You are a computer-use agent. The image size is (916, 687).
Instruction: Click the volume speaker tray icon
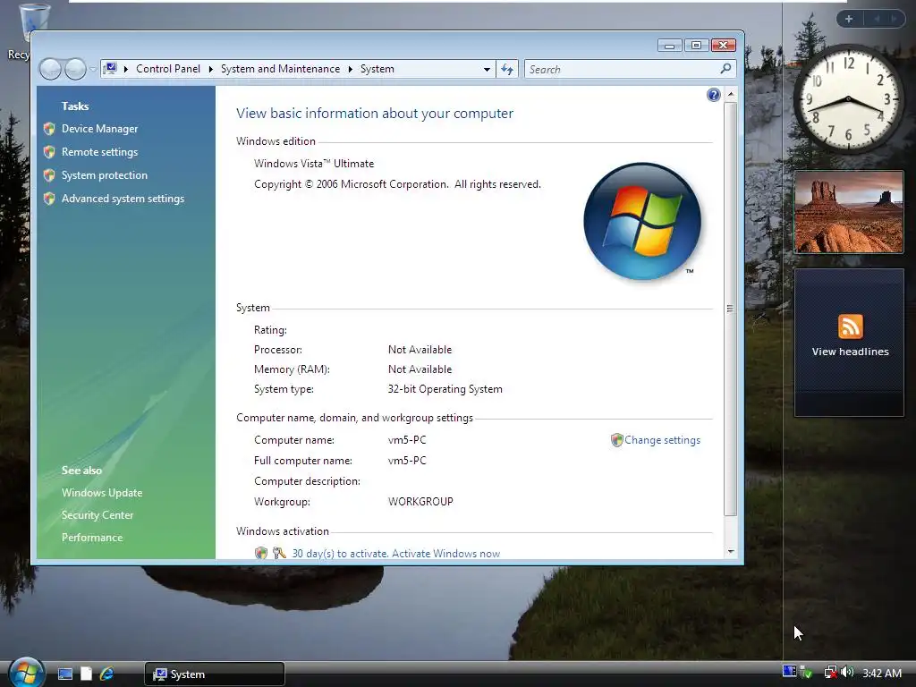click(848, 673)
